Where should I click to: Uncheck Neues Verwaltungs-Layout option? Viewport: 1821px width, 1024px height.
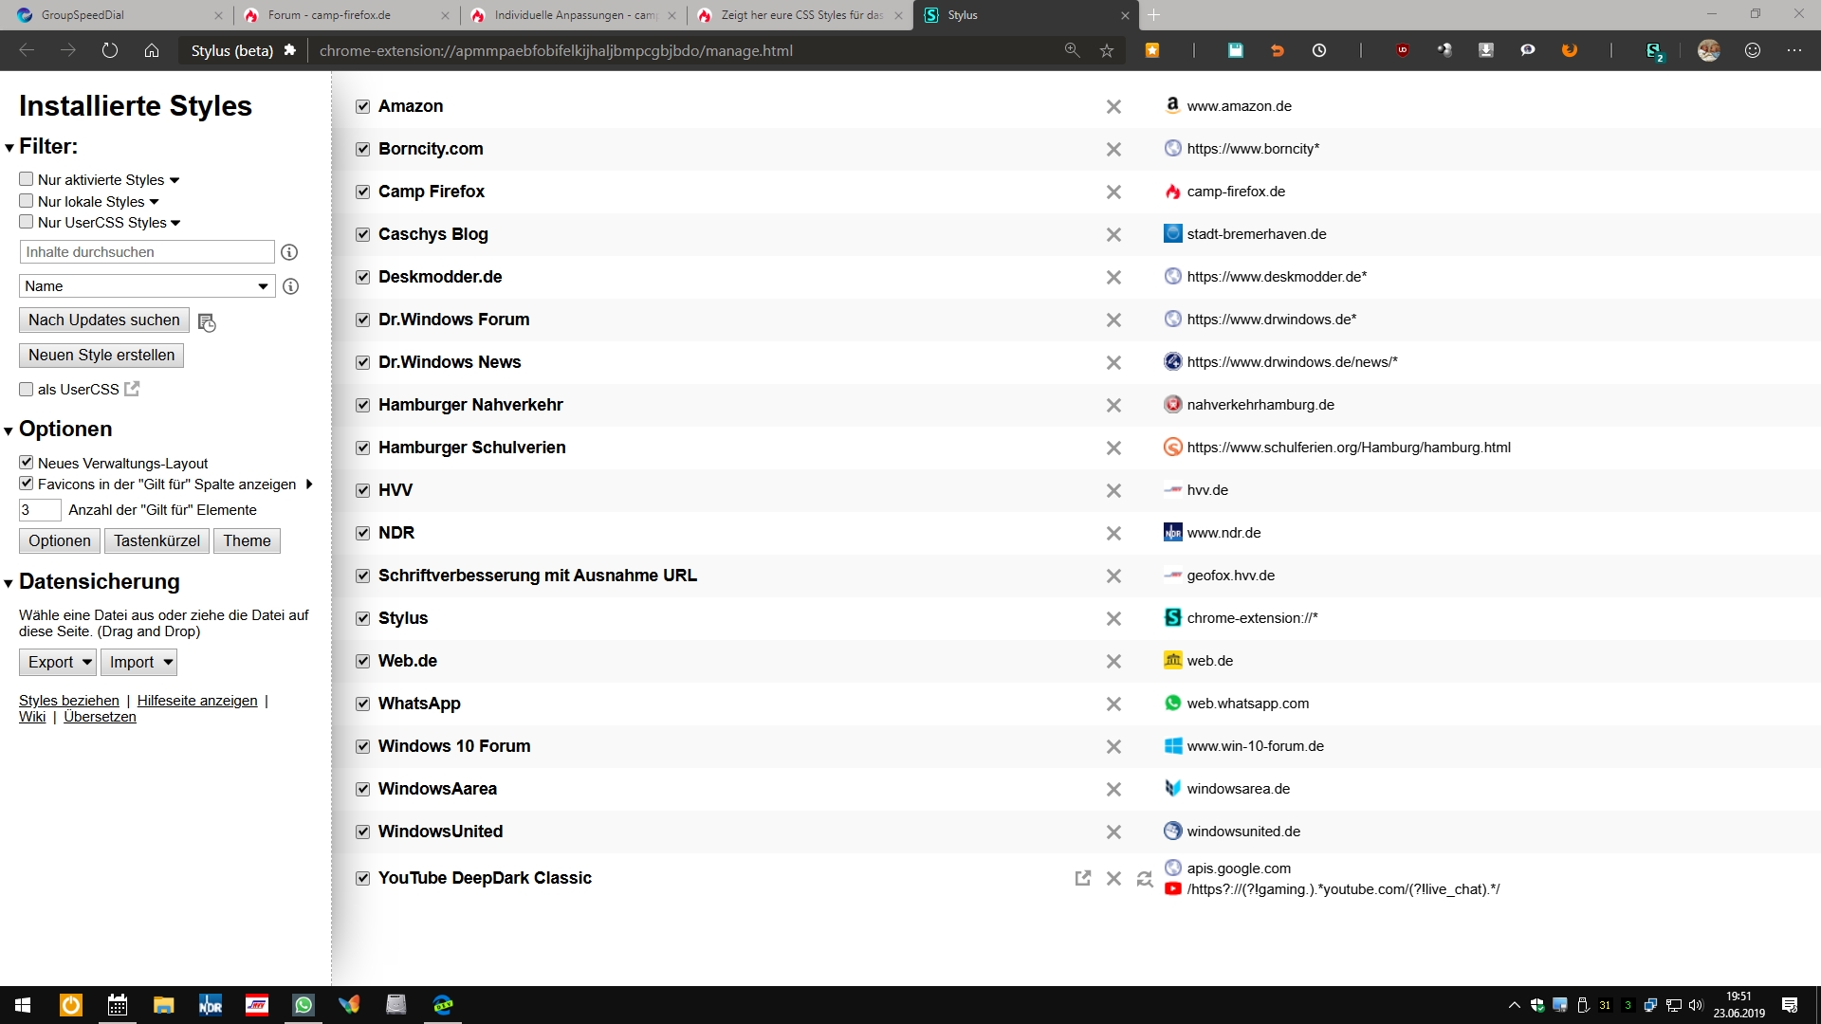(27, 463)
